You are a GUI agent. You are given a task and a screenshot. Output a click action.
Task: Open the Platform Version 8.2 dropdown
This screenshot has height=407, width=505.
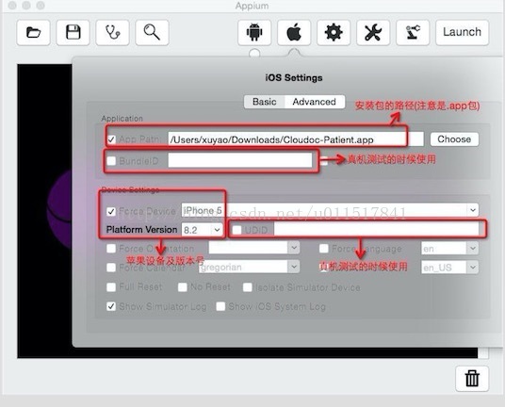pyautogui.click(x=202, y=230)
